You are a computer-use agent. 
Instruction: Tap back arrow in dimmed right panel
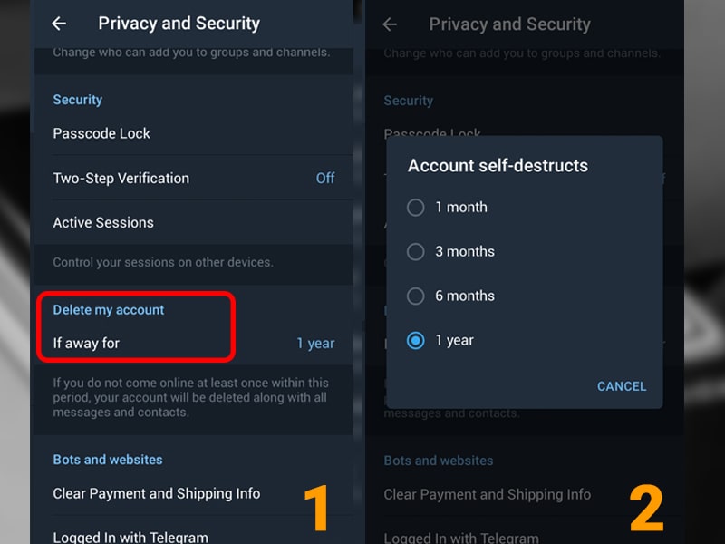390,24
